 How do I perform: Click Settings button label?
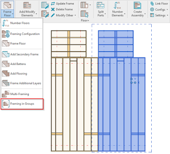click(x=160, y=15)
